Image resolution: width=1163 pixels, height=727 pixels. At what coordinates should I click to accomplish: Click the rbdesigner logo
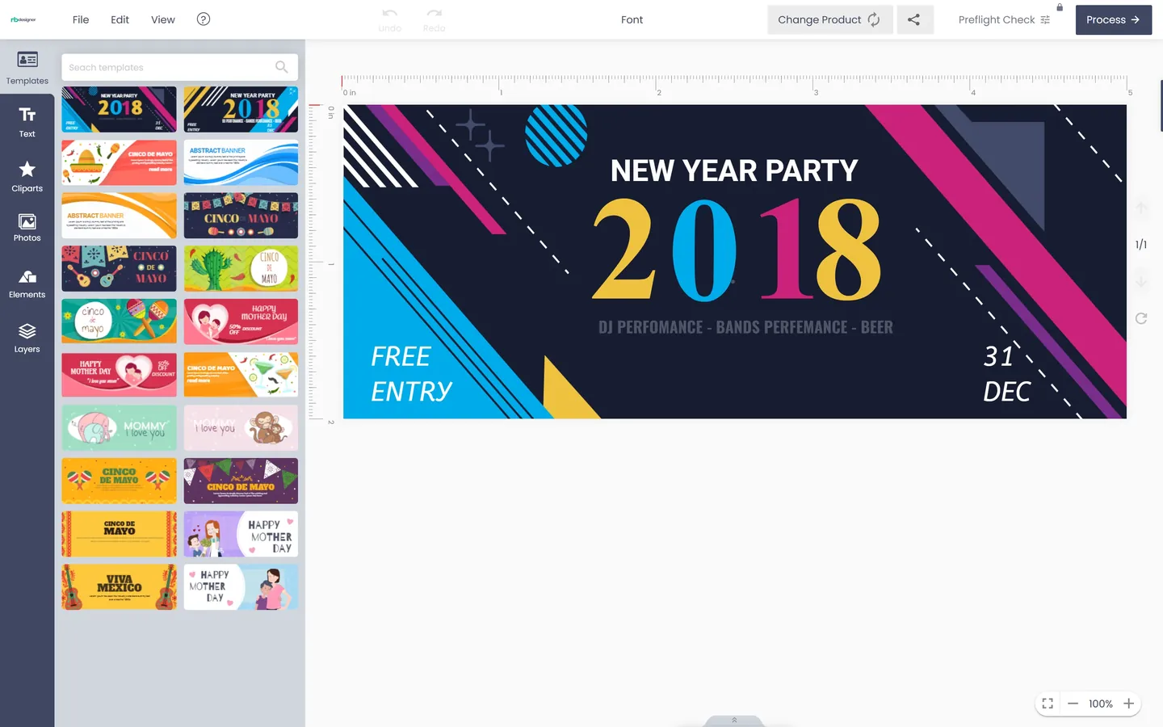click(23, 19)
